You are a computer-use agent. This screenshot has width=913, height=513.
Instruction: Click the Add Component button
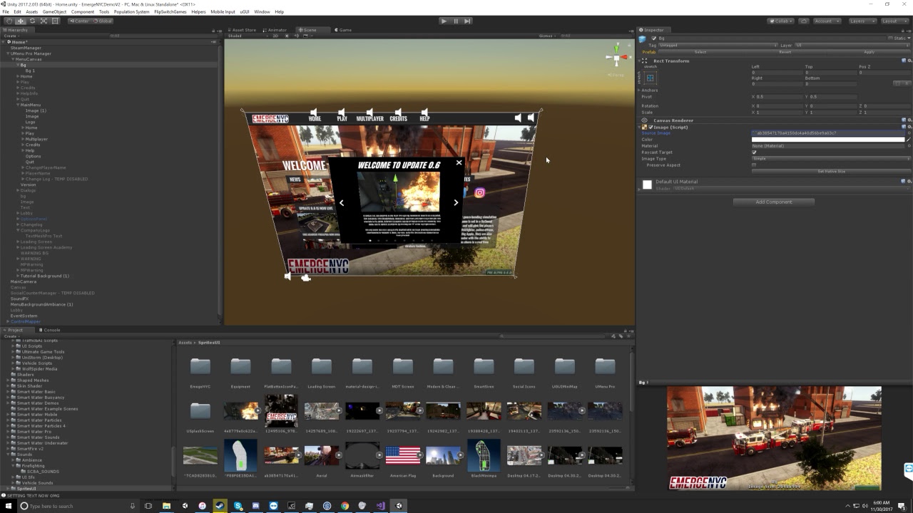click(x=774, y=202)
